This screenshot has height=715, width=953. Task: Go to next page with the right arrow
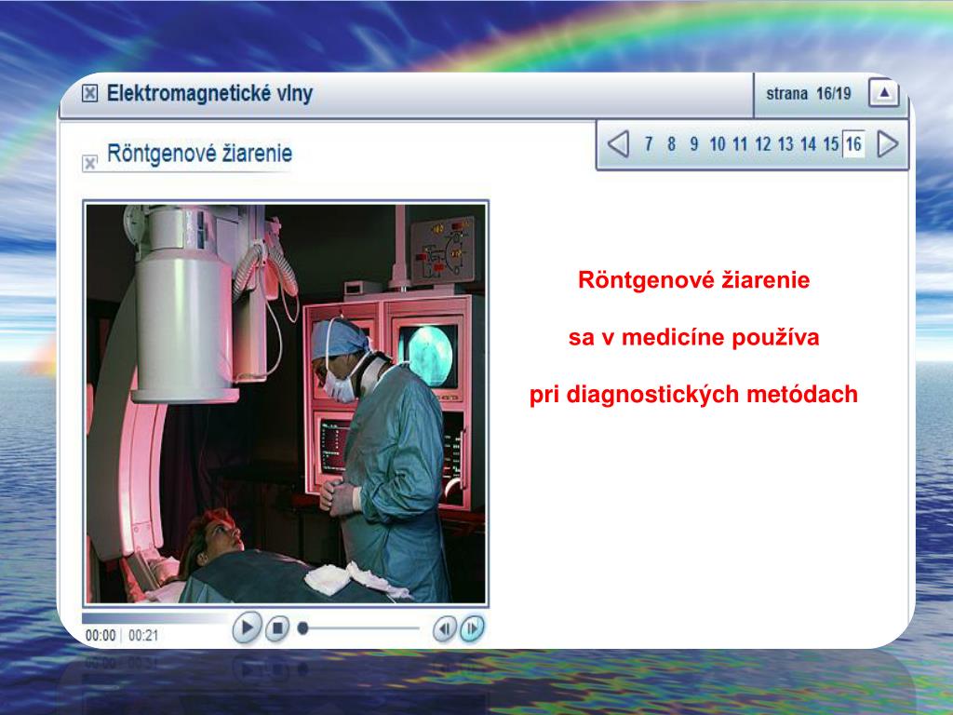click(887, 144)
